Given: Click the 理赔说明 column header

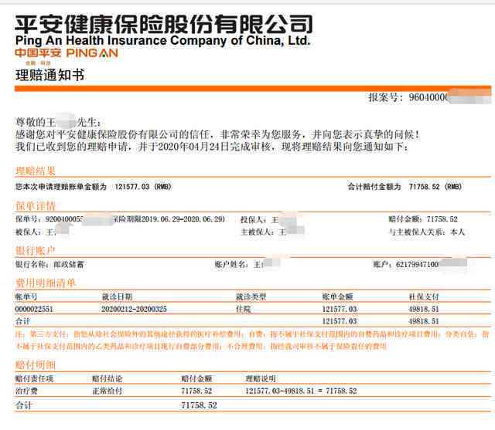Looking at the screenshot, I should coord(261,378).
